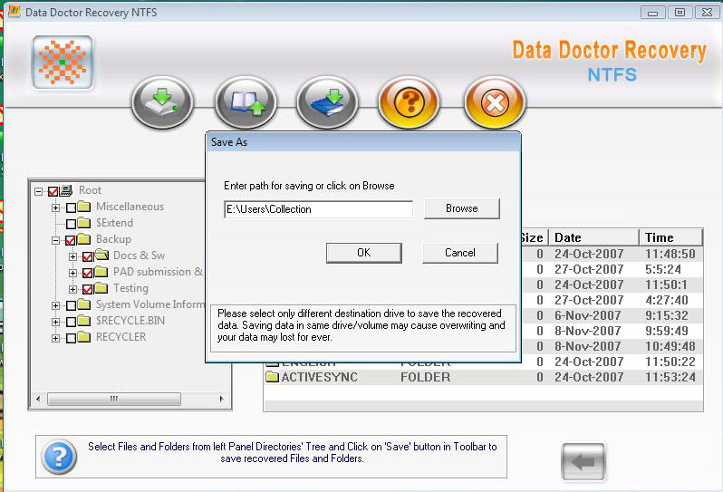Toggle the Root checkbox
Image resolution: width=723 pixels, height=492 pixels.
click(53, 191)
